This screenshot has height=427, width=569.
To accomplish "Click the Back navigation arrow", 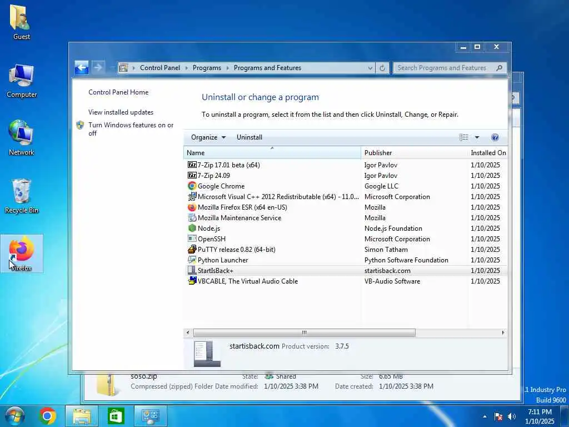I will point(82,67).
